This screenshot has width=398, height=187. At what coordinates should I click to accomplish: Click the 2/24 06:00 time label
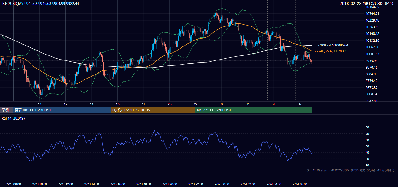pos(300,184)
